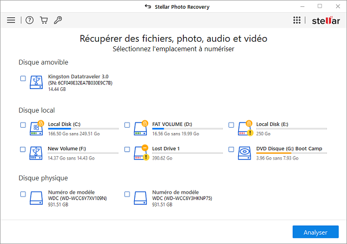Click the Kingston Datatraveler USB drive icon
347x244 pixels.
pyautogui.click(x=36, y=82)
